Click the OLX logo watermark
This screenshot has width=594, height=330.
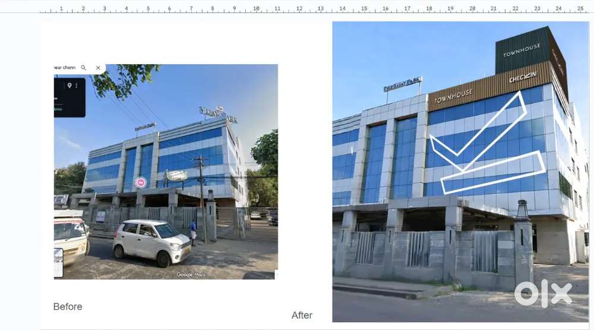pos(543,294)
